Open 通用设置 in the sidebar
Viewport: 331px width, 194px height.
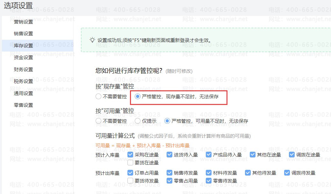[24, 93]
